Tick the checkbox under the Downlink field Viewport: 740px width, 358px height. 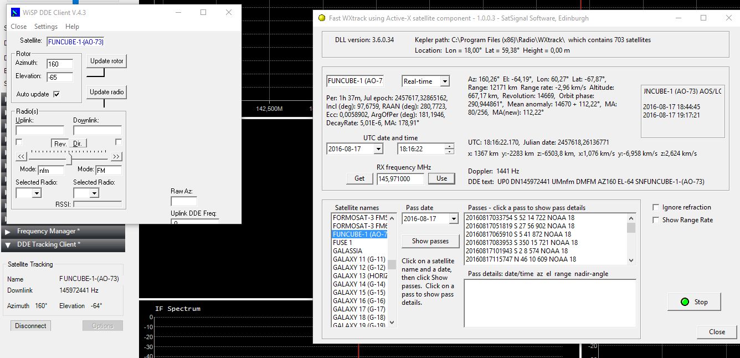[x=118, y=142]
